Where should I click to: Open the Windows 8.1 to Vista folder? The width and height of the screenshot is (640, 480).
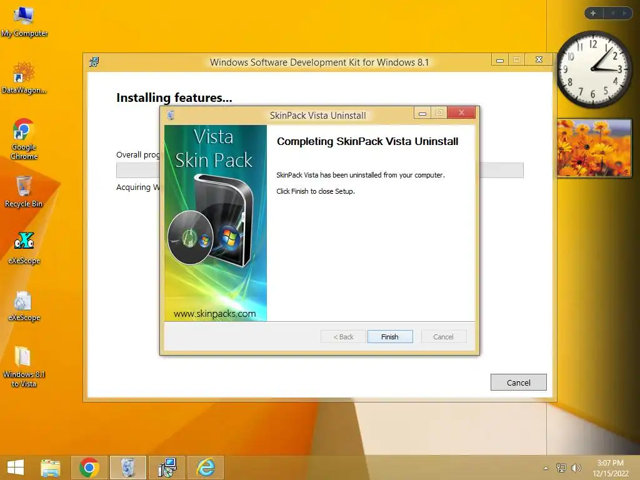24,366
